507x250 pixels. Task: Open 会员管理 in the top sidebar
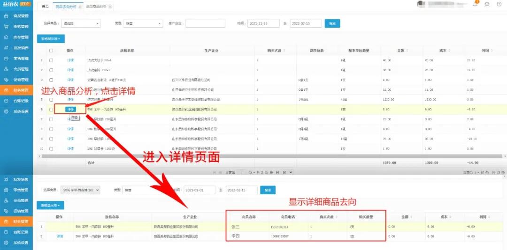point(17,69)
